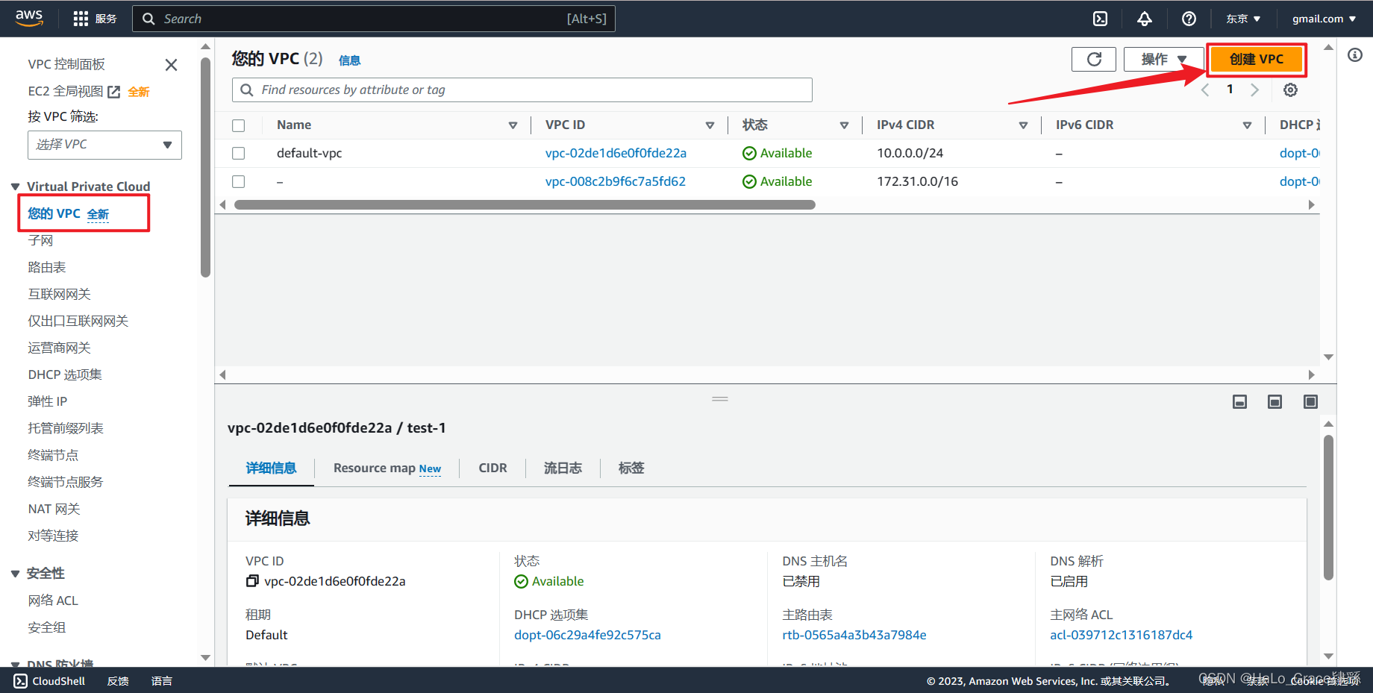Open VPC 控制面板 in the sidebar
This screenshot has height=693, width=1373.
[x=66, y=64]
